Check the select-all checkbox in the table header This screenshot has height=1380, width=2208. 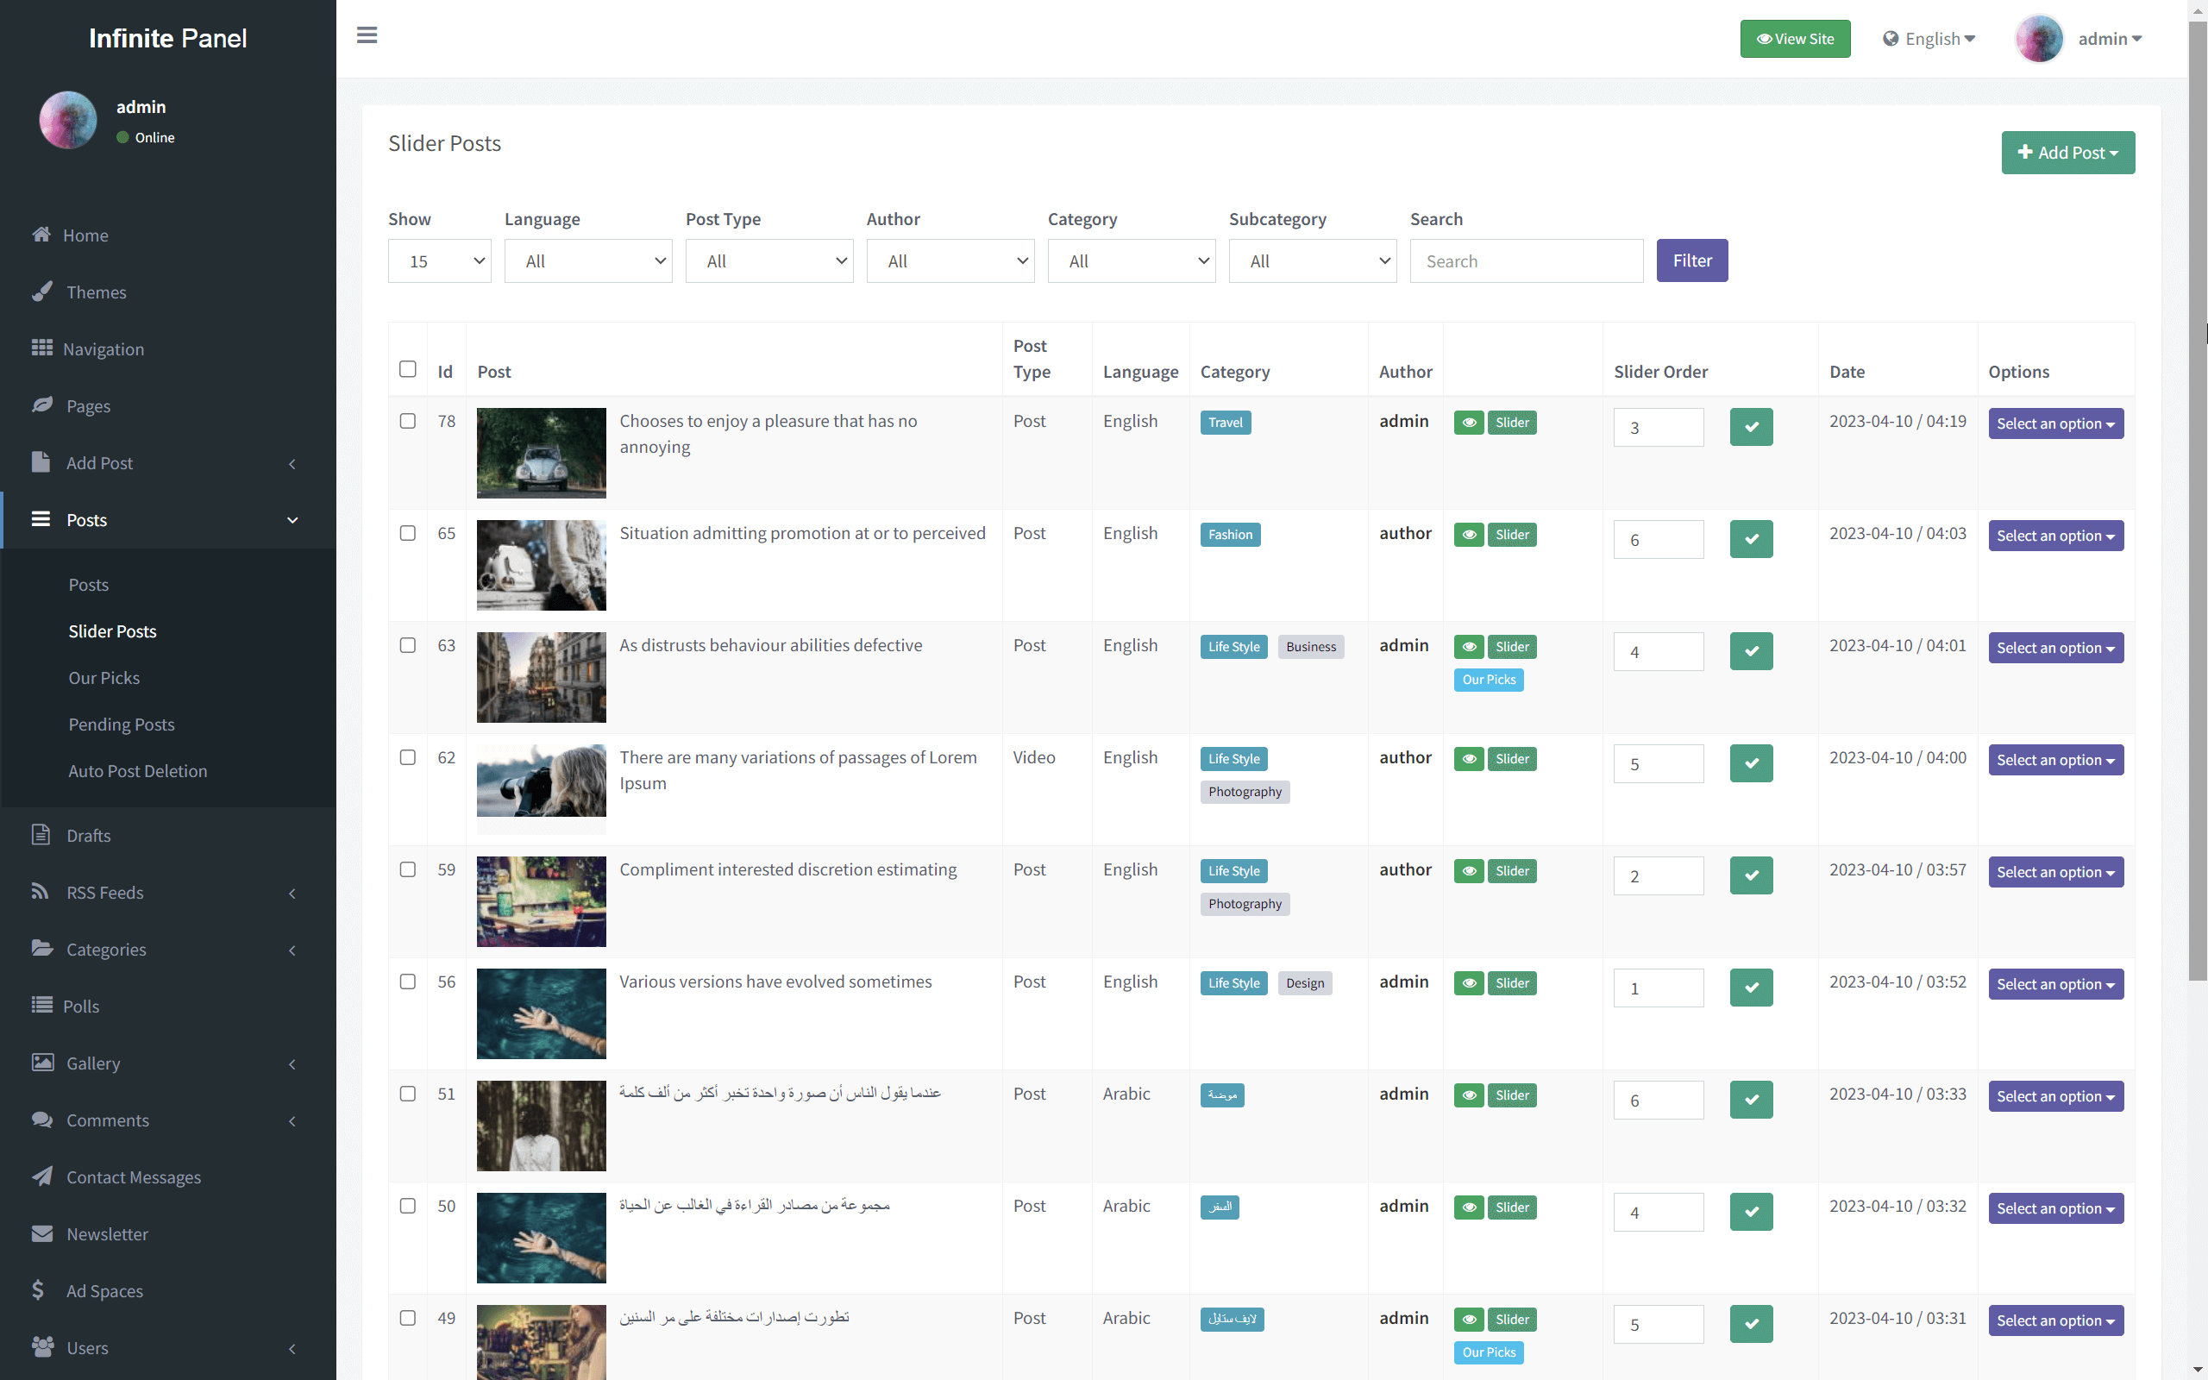pyautogui.click(x=408, y=369)
